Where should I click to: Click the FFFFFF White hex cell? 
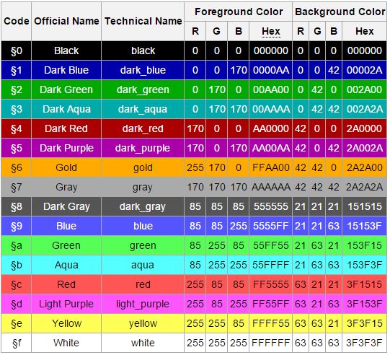(x=271, y=343)
